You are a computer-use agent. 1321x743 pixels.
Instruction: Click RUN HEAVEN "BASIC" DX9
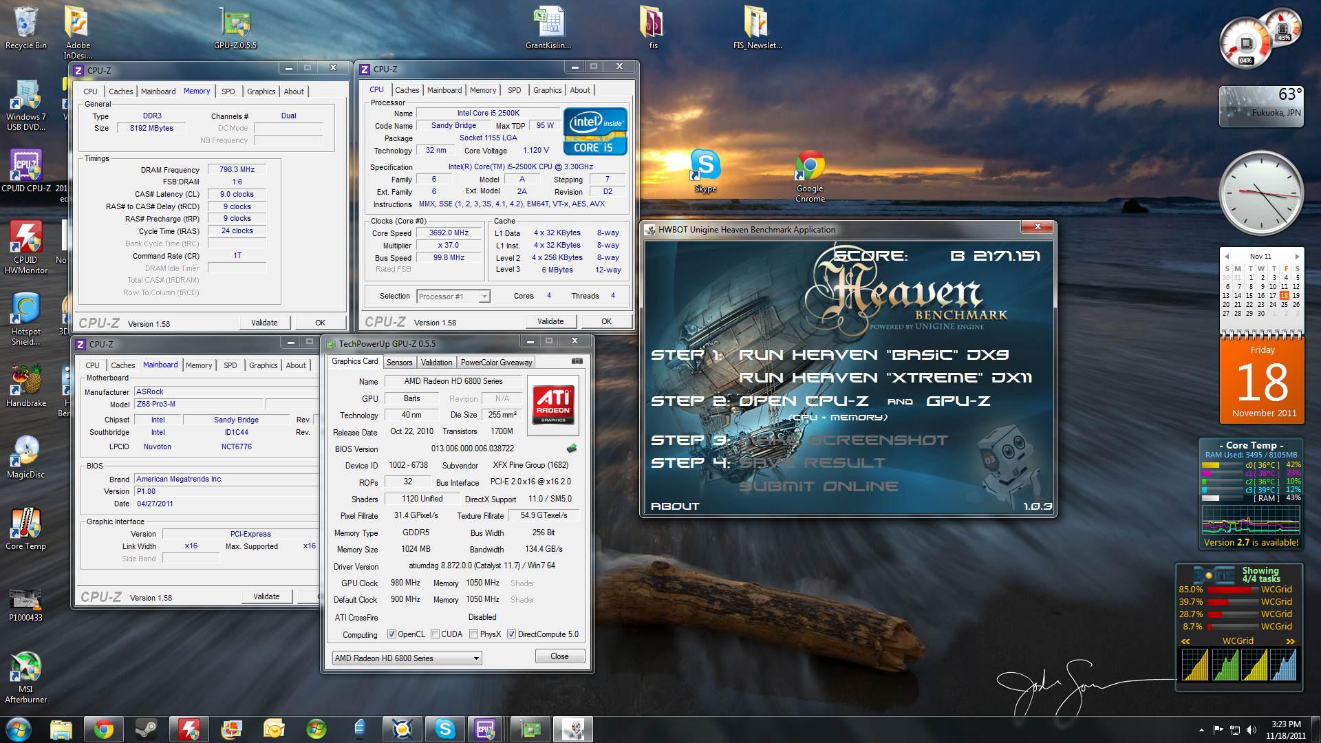tap(874, 355)
